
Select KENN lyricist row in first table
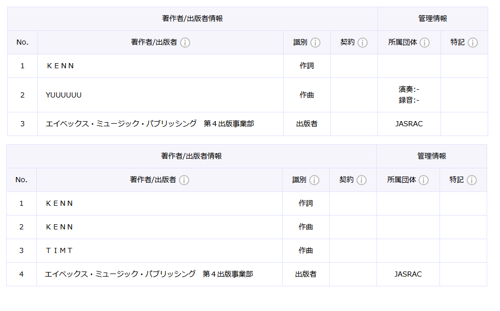click(x=248, y=66)
